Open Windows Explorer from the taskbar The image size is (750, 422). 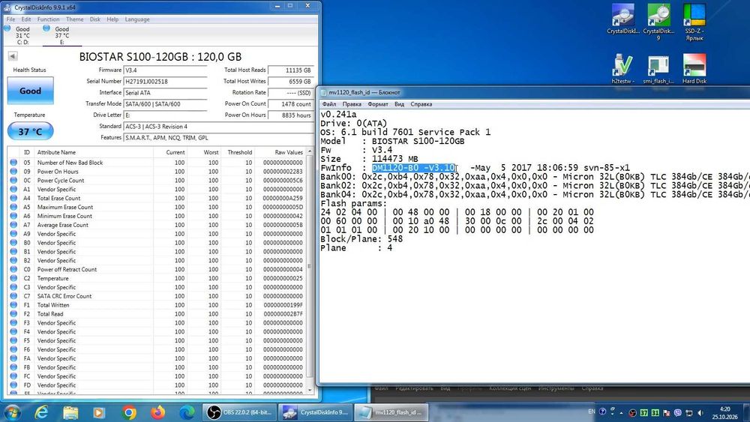click(70, 412)
